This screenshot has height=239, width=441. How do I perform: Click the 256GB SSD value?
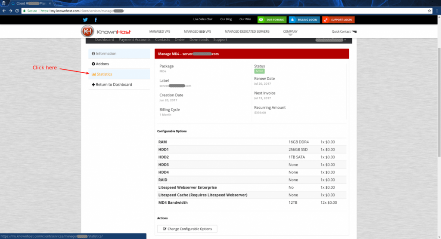[x=298, y=150]
